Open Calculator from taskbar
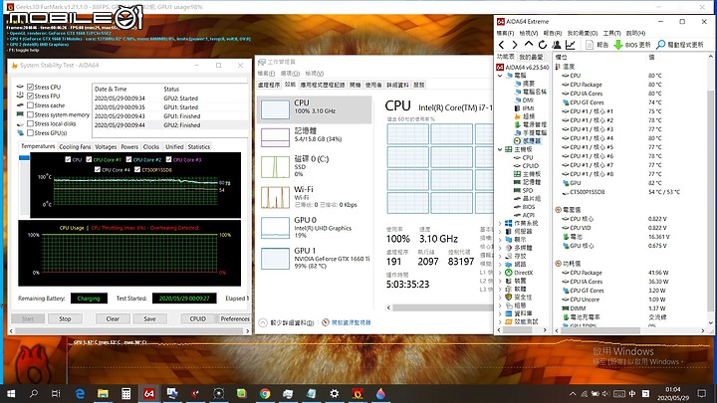Viewport: 717px width, 403px height. [126, 393]
